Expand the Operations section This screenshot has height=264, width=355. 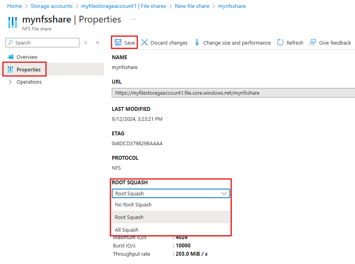(10, 82)
